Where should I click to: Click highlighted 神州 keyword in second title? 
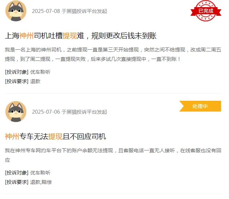12,136
